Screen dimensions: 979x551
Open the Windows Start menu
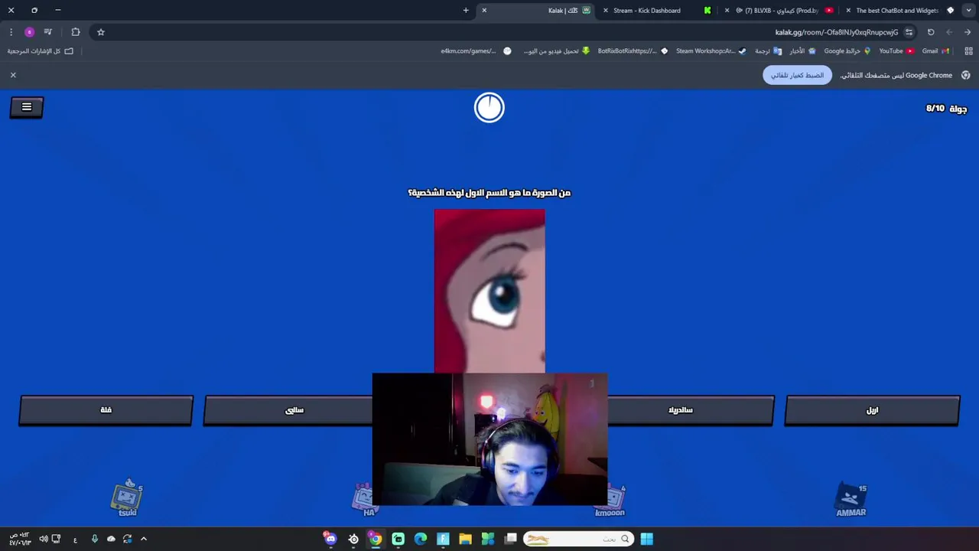646,539
